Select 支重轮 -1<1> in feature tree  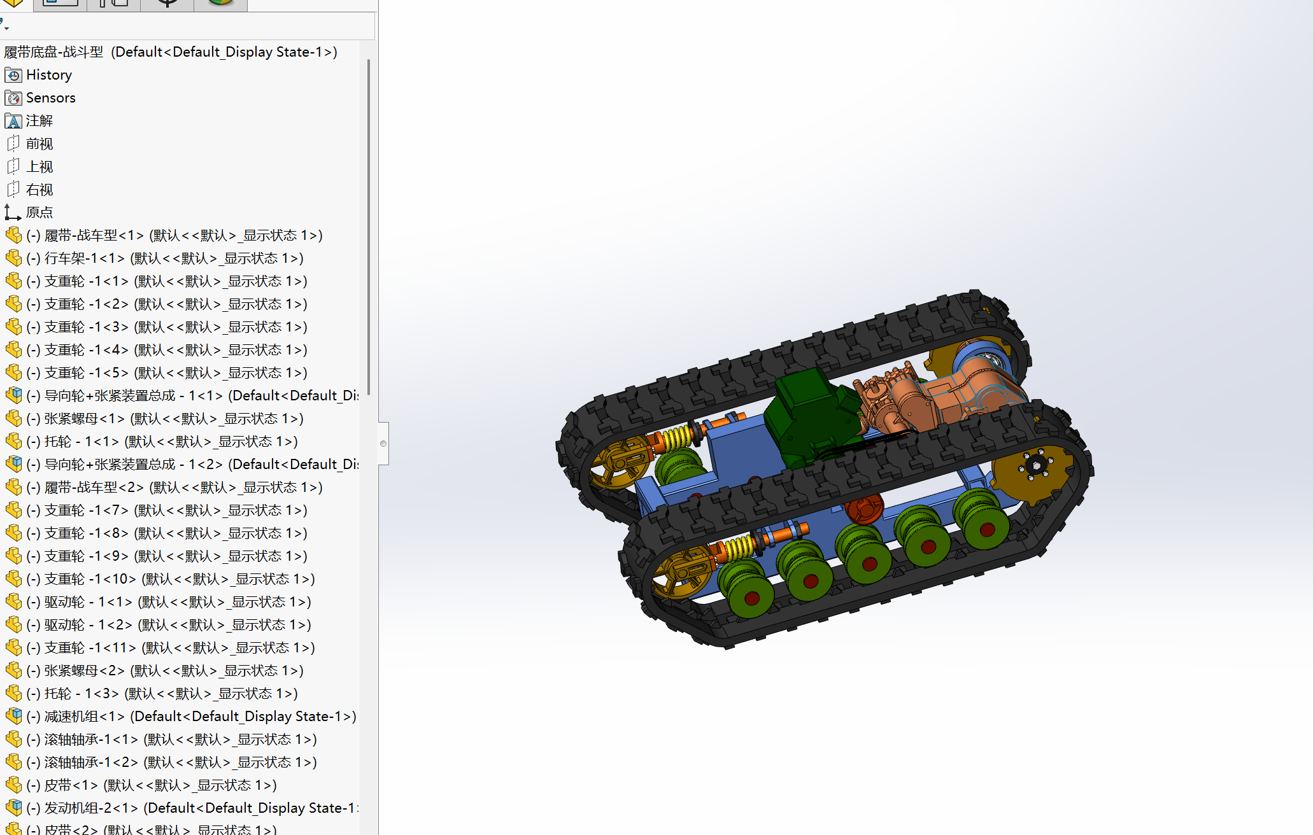pyautogui.click(x=167, y=281)
